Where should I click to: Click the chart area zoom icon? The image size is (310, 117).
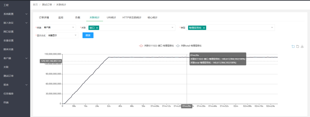(293, 46)
